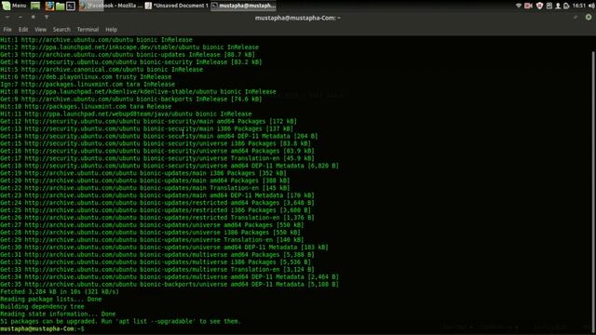Click the 'Reading package lists... Done' line

(x=51, y=299)
